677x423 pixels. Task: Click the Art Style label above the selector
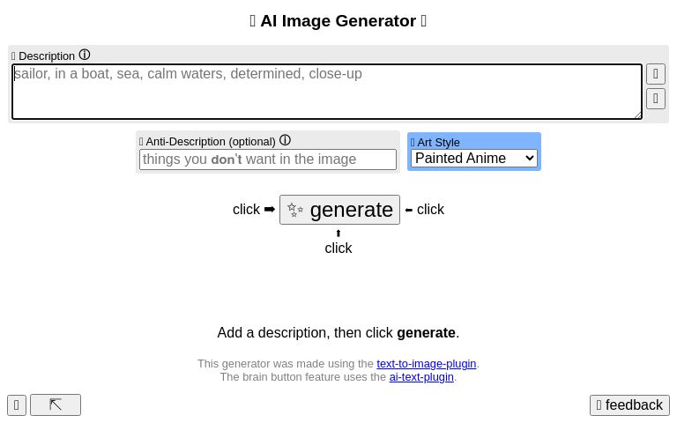(x=438, y=142)
